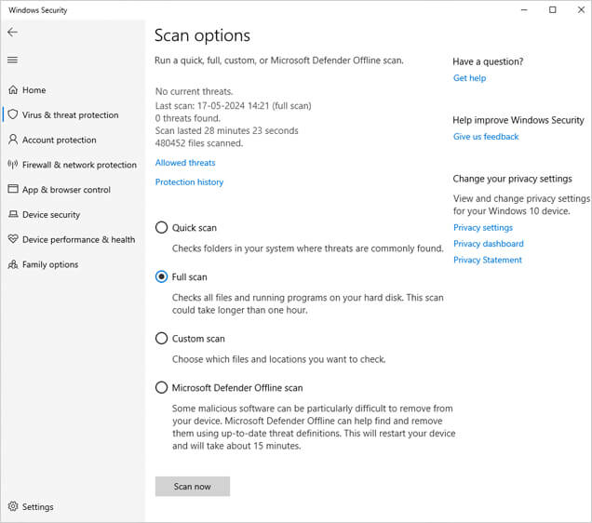Open Settings via the gear icon
The width and height of the screenshot is (592, 523).
13,506
